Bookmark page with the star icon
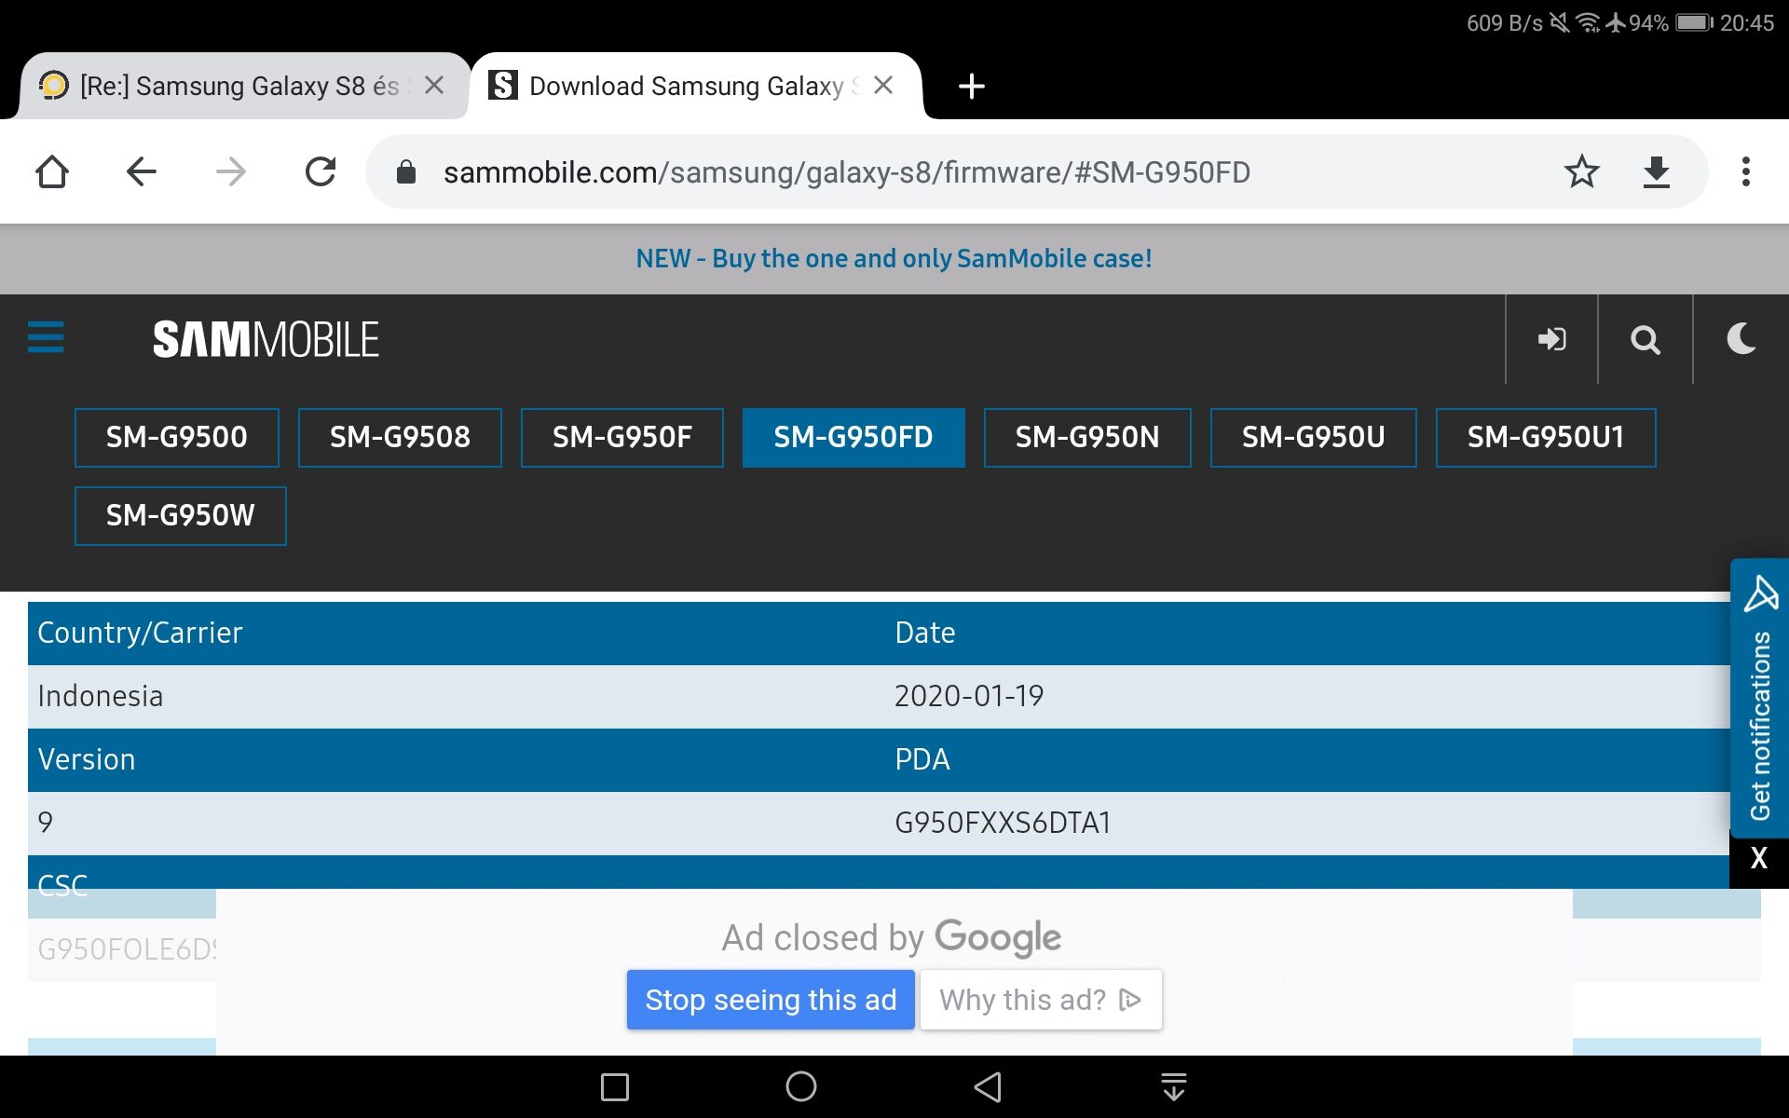 pos(1581,171)
